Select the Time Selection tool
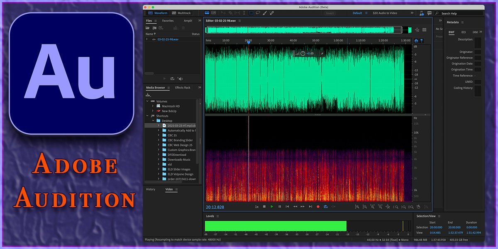 click(244, 13)
